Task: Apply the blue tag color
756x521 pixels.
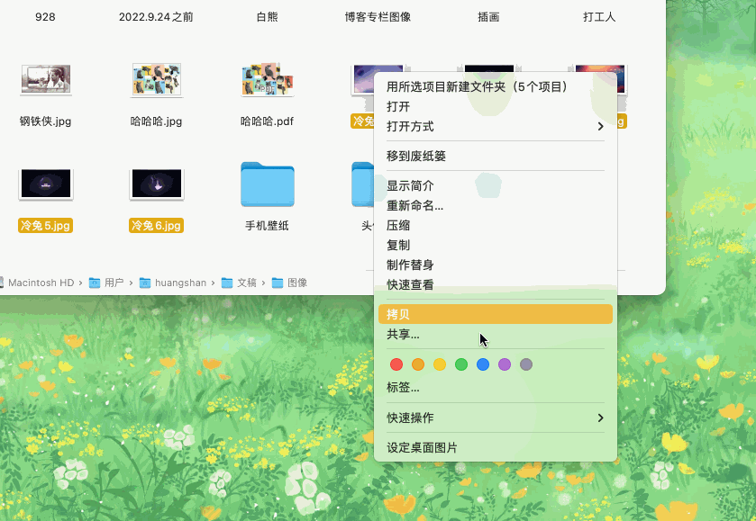Action: click(x=483, y=364)
